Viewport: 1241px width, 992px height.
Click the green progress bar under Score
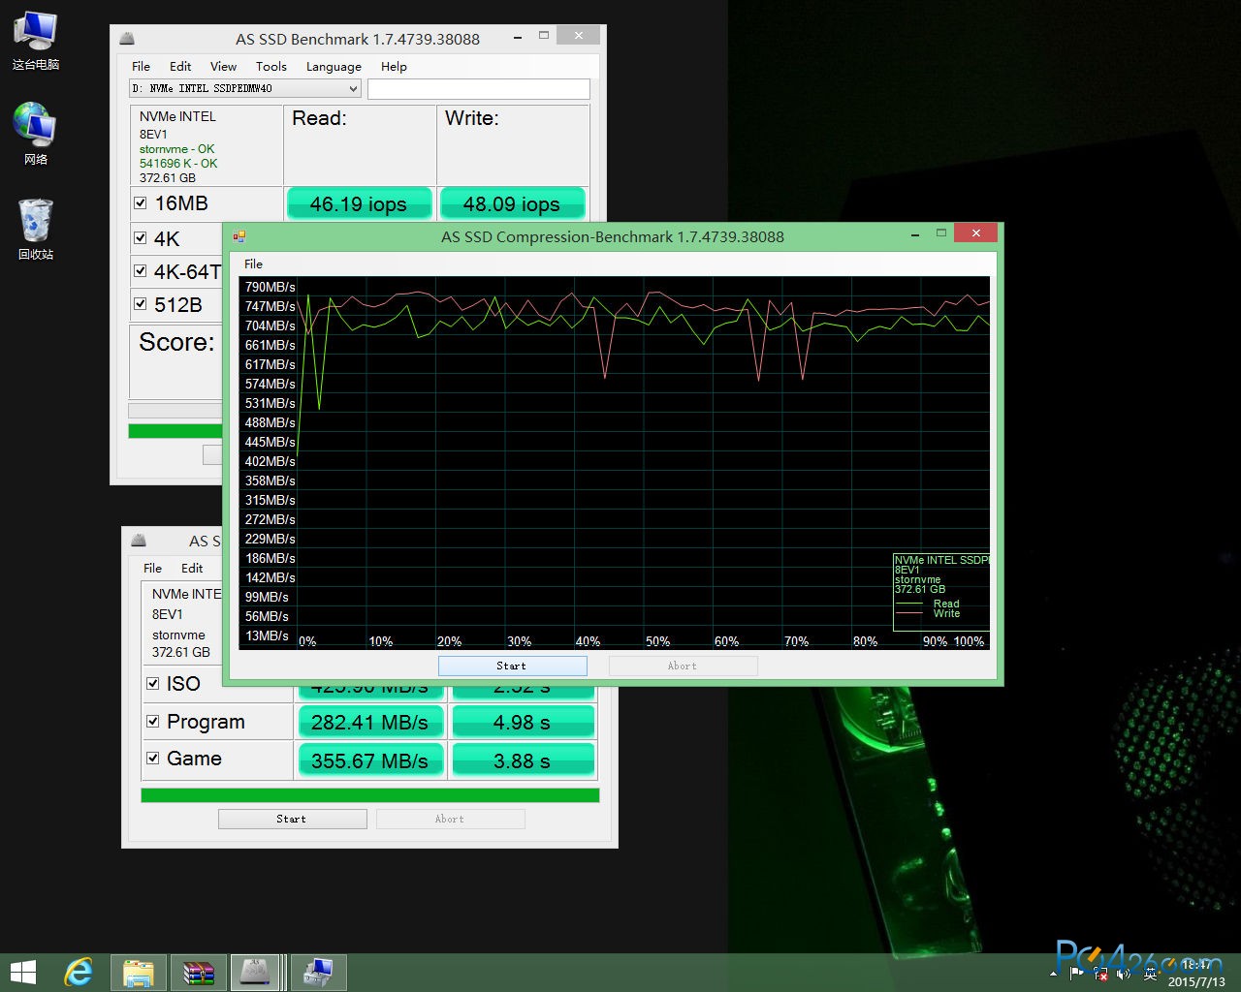click(x=175, y=430)
